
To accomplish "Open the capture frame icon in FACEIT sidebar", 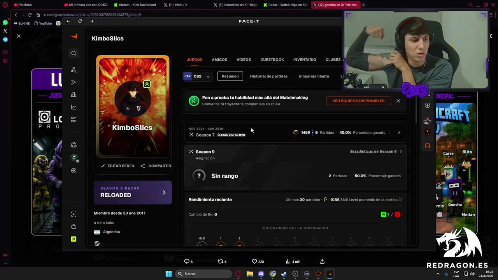I will [x=74, y=214].
